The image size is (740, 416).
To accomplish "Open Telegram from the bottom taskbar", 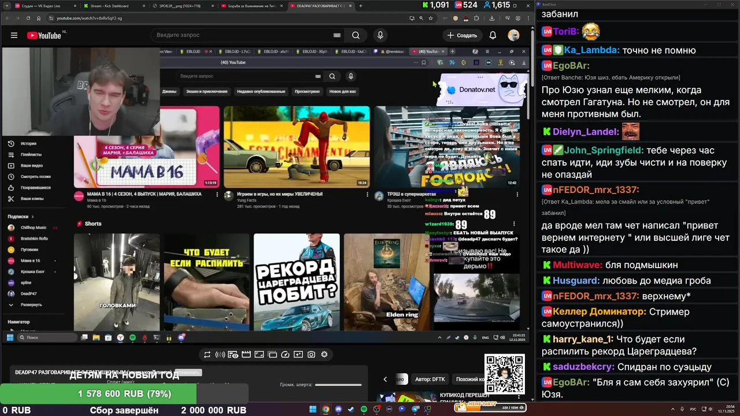I will click(x=415, y=409).
